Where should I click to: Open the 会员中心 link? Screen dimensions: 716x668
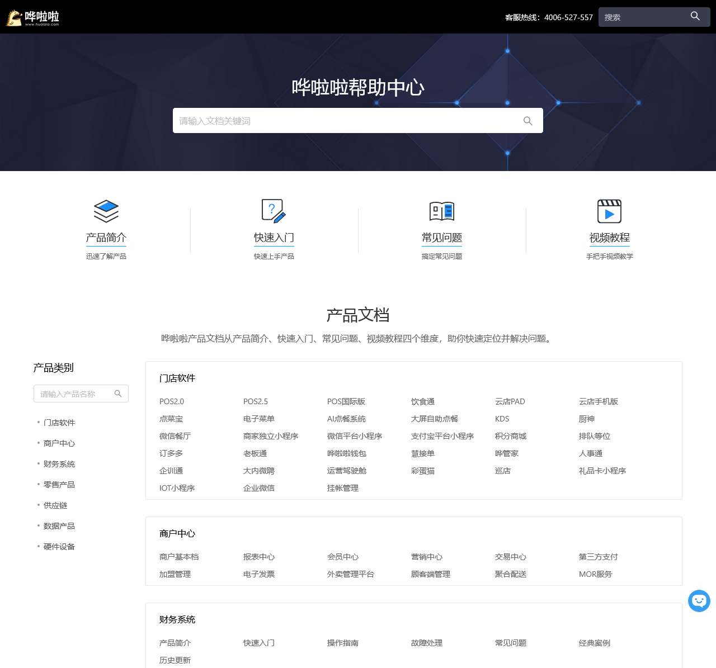343,557
